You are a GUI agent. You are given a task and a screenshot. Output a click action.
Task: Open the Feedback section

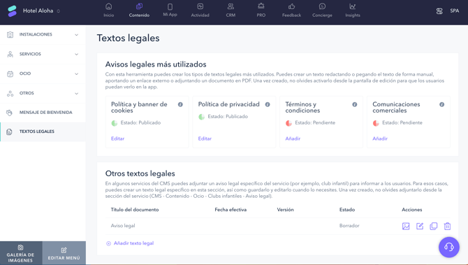(291, 10)
